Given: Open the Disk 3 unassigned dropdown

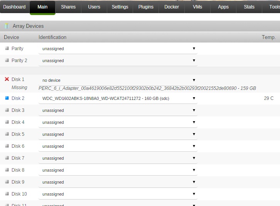Looking at the screenshot, I should (x=118, y=110).
